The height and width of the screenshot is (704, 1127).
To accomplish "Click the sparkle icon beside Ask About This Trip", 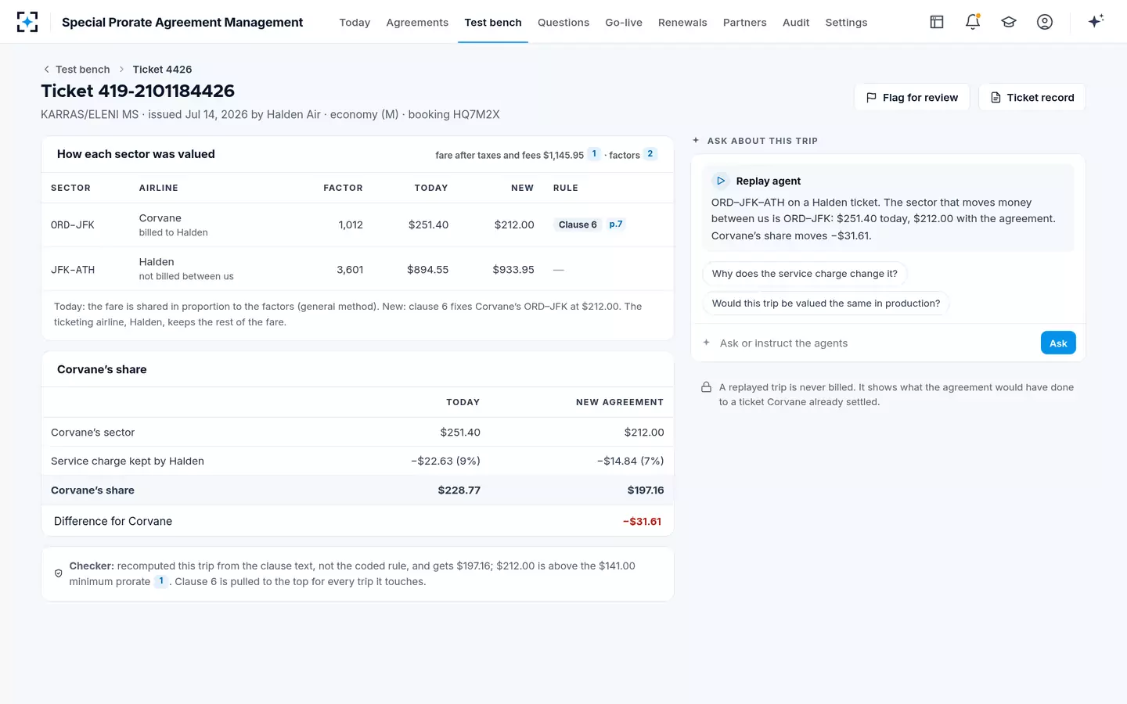I will click(x=696, y=141).
